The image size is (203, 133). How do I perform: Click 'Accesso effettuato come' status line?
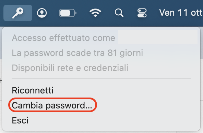[x=63, y=38]
